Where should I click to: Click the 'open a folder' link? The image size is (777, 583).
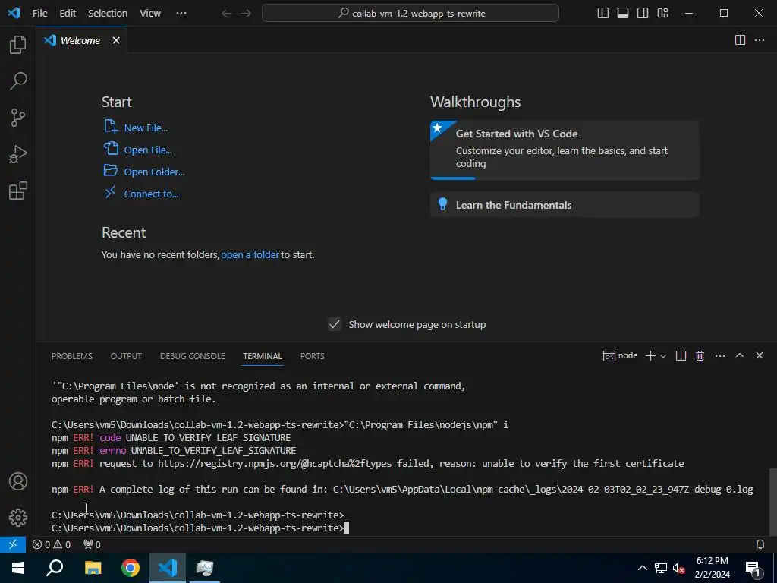250,254
